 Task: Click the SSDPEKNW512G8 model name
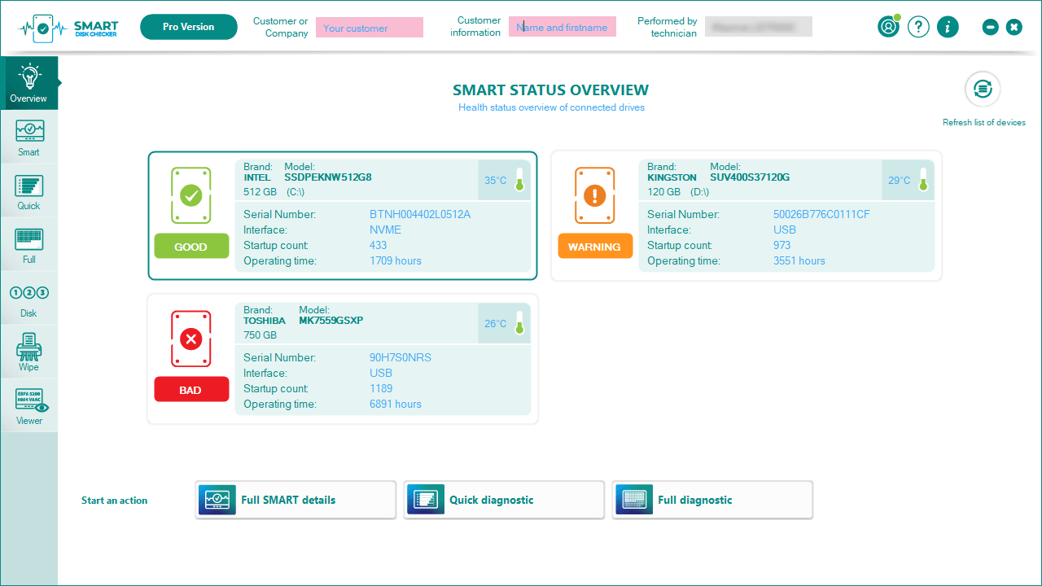[328, 177]
